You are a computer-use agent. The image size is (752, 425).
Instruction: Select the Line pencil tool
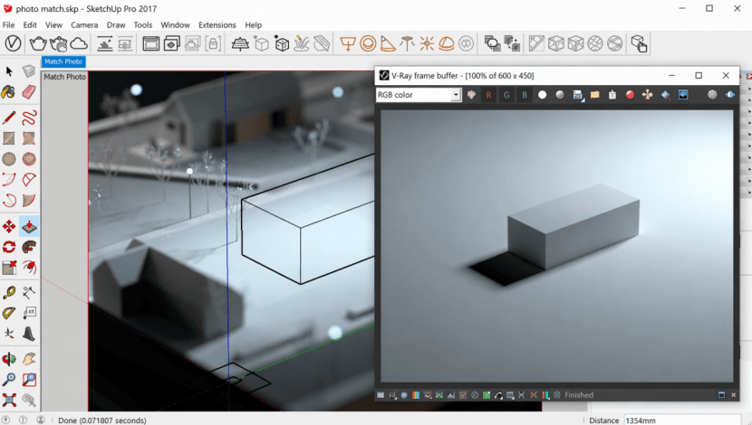tap(9, 118)
